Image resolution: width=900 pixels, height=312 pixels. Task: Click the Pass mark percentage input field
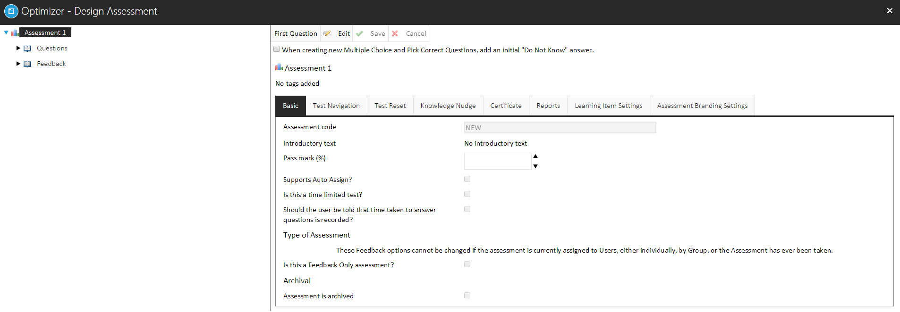pyautogui.click(x=498, y=161)
